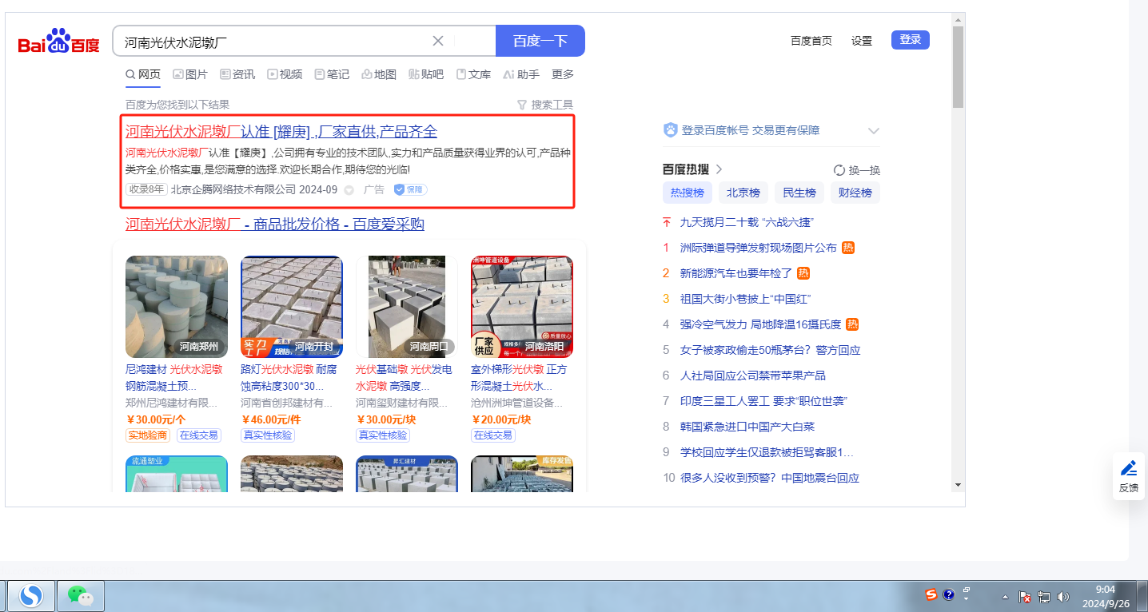
Task: Click the ¥46.00元/件 price
Action: (271, 419)
